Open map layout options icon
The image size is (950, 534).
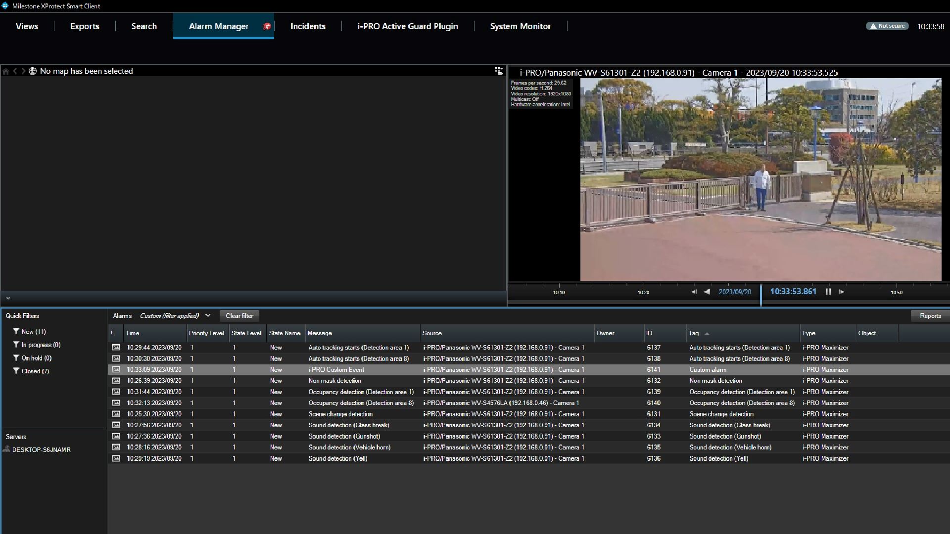point(499,71)
